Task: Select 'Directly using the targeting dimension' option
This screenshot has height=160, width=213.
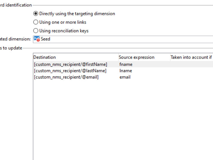Action: [36, 14]
